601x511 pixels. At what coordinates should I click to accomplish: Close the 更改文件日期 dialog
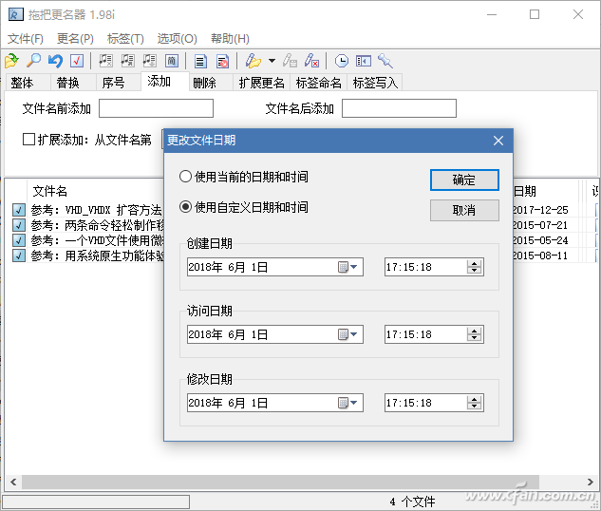(x=498, y=141)
